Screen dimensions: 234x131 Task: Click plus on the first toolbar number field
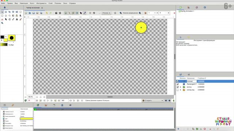click(x=157, y=13)
